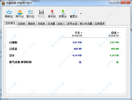Click the 总计 row label
The height and width of the screenshot is (100, 132).
pos(12,55)
